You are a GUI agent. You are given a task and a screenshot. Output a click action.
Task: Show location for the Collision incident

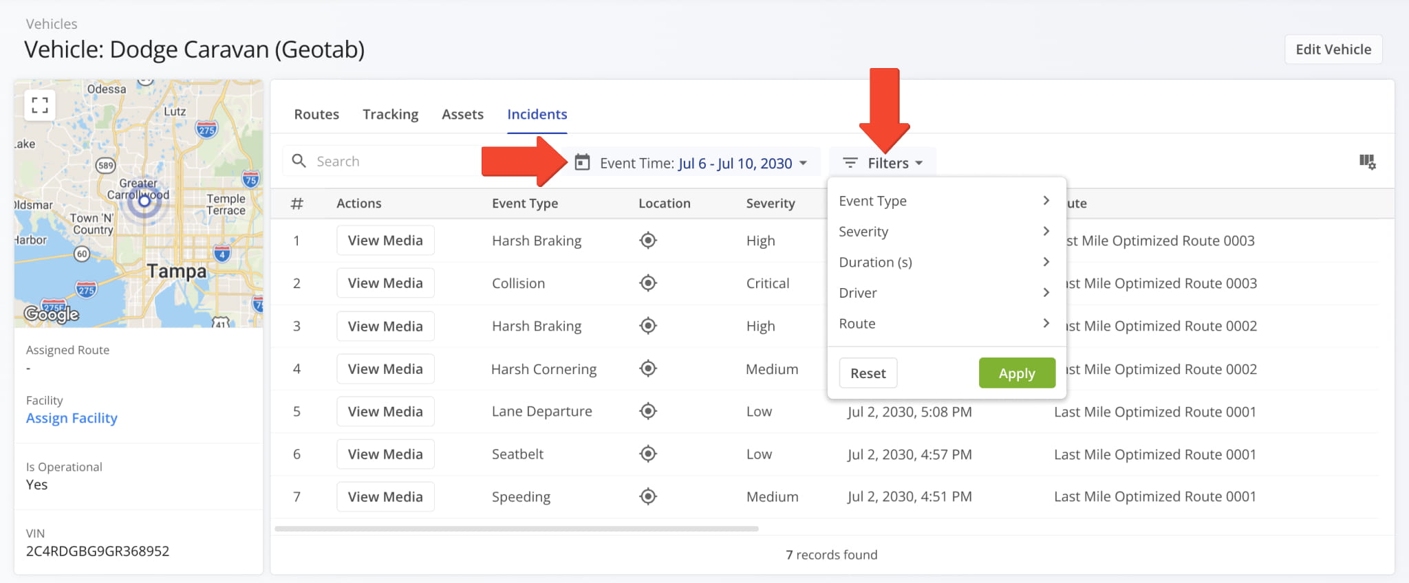pyautogui.click(x=648, y=283)
